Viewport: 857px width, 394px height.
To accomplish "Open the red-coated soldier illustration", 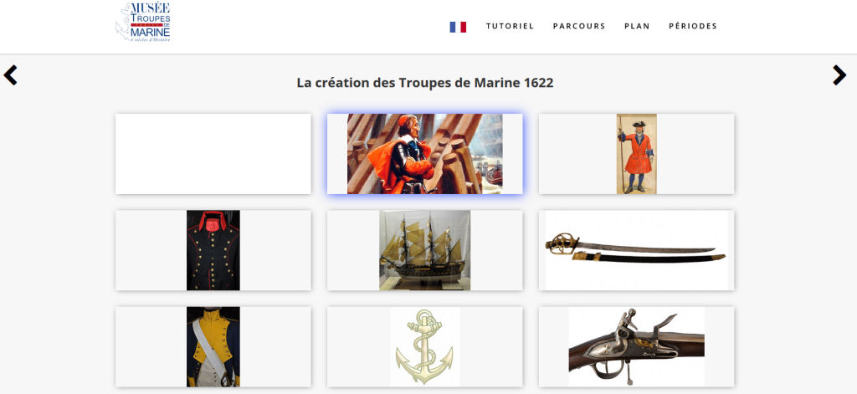I will pyautogui.click(x=636, y=154).
